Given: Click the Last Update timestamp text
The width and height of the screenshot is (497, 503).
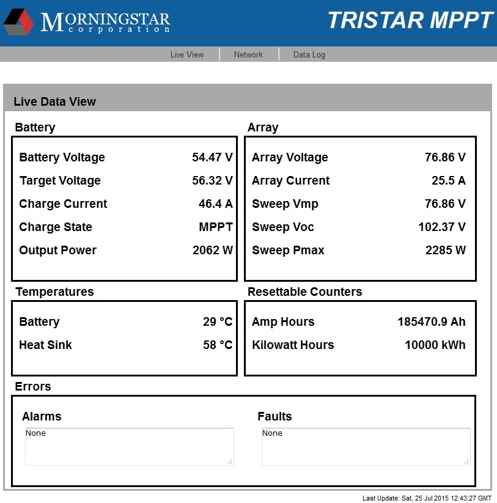Looking at the screenshot, I should point(427,498).
